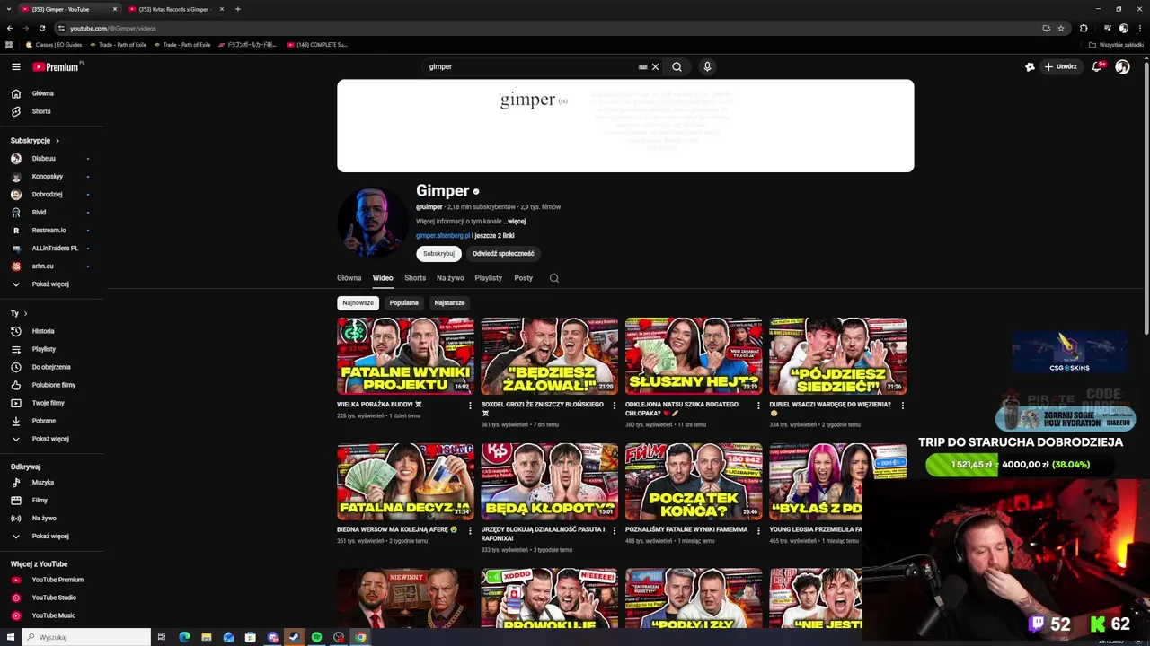
Task: Open the on-screen keyboard icon in search
Action: click(642, 66)
